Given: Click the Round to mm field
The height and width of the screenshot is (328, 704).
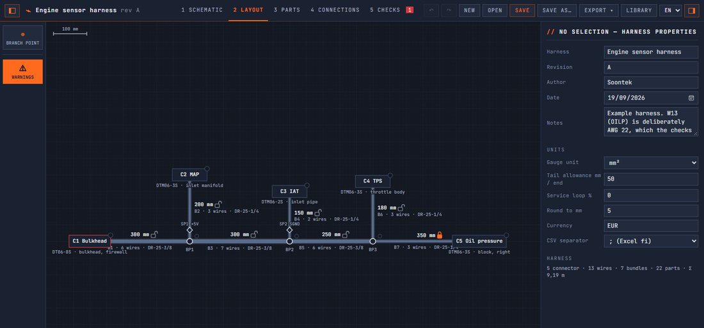Looking at the screenshot, I should pos(651,211).
